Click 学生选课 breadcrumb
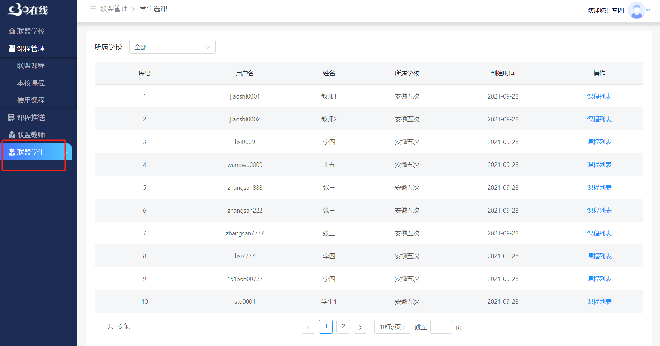This screenshot has width=660, height=346. pos(153,9)
